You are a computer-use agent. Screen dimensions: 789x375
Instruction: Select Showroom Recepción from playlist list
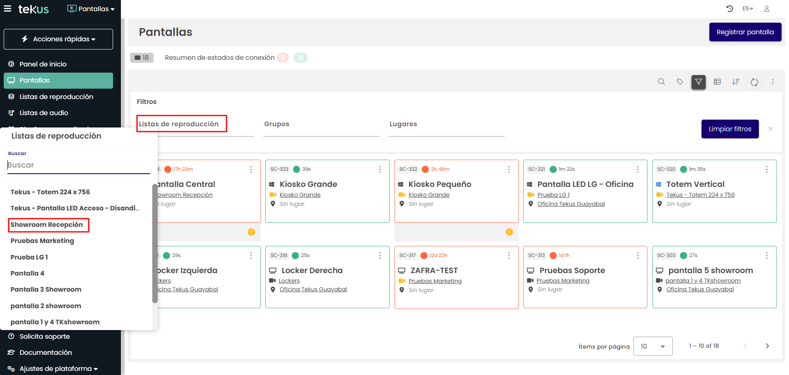tap(47, 225)
